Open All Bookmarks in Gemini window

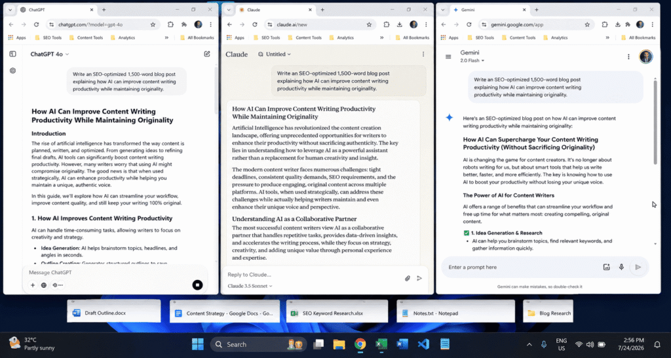click(638, 37)
